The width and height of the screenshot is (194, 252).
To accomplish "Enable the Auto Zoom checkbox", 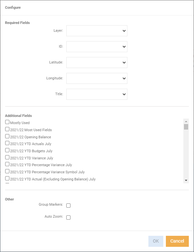I will pos(68,217).
